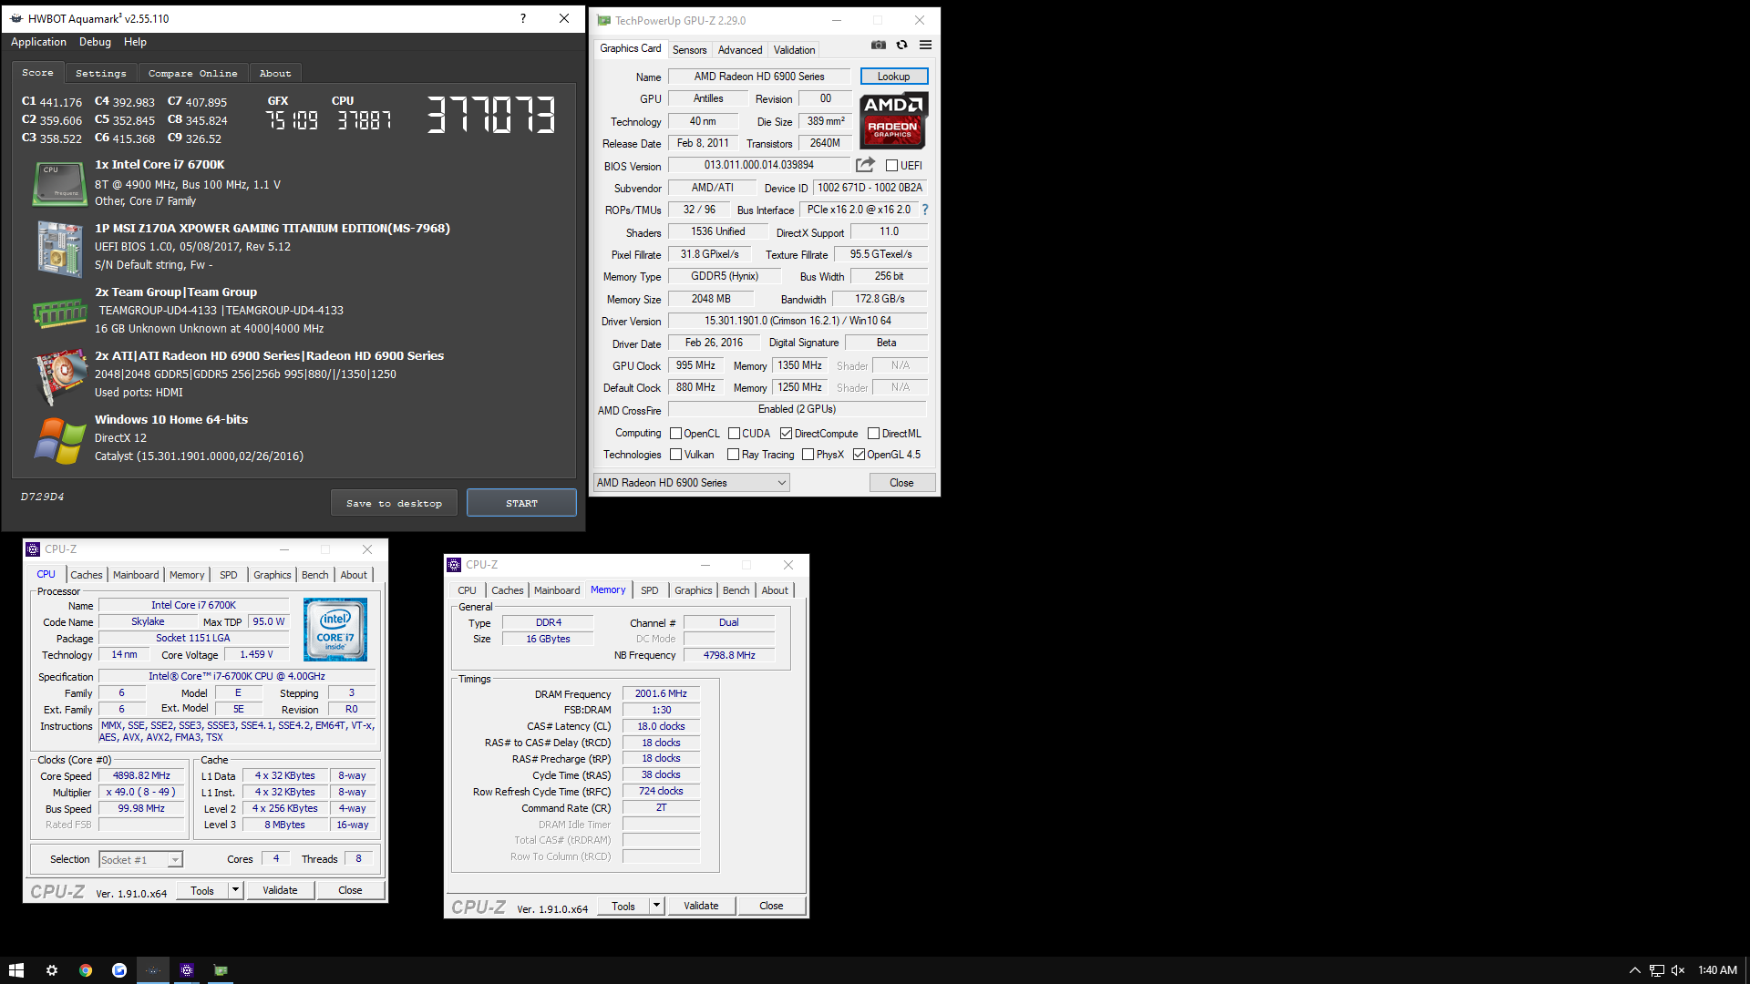Open the SPD tab in CPU-Z Memory window
The image size is (1750, 984).
tap(649, 590)
